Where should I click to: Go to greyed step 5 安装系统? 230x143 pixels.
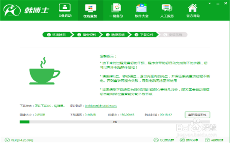tap(173, 35)
